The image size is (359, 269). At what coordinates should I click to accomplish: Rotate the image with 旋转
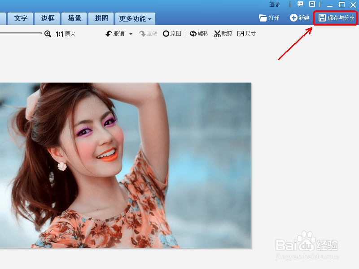tap(199, 34)
